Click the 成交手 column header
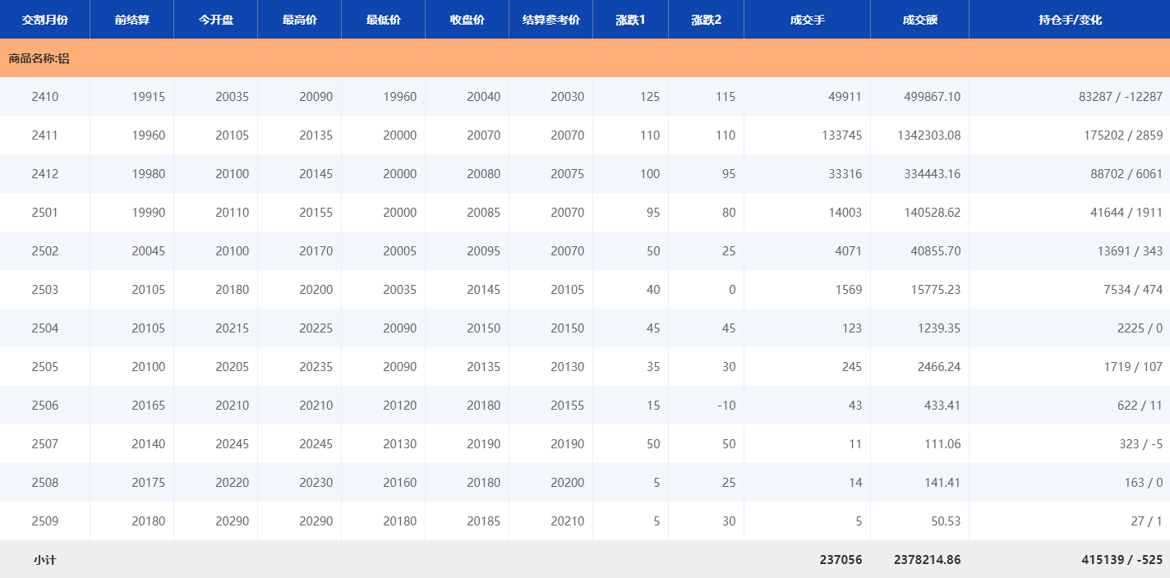Viewport: 1170px width, 578px height. click(807, 20)
